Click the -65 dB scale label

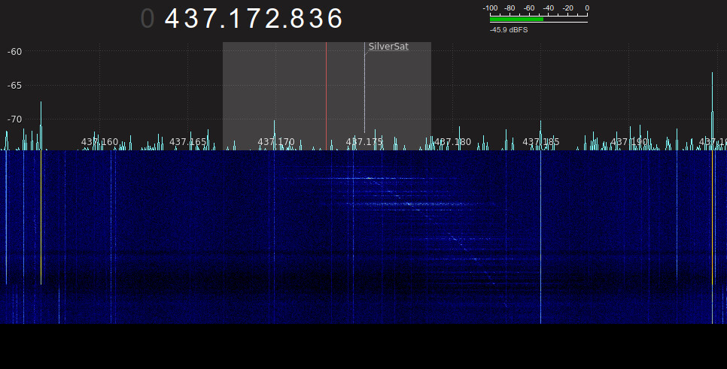point(14,85)
